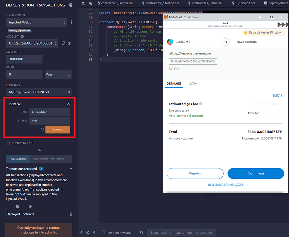Copy the account address to clipboard
The image size is (289, 237).
point(63,43)
